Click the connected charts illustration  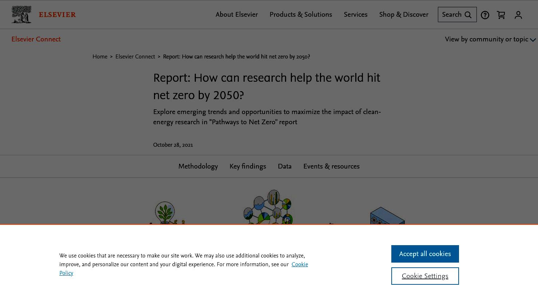269,207
